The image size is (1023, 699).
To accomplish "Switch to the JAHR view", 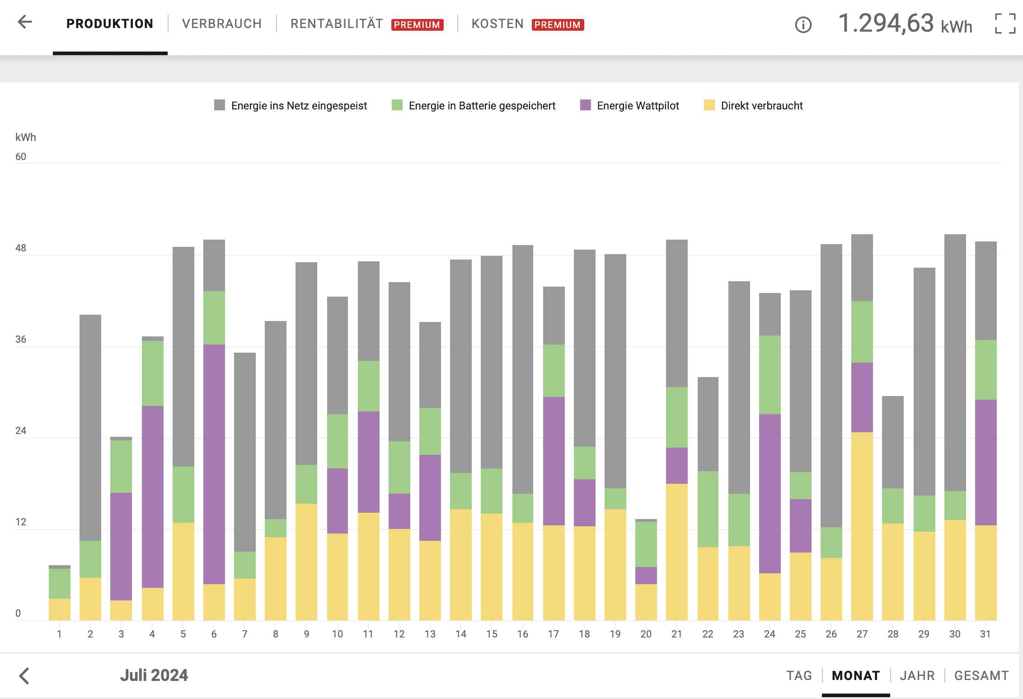I will (917, 675).
